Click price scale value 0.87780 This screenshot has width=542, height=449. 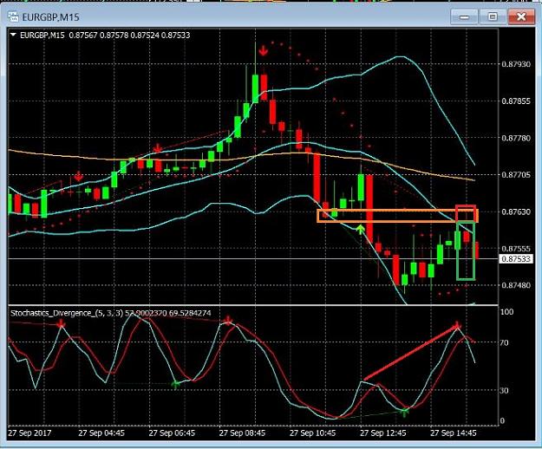[516, 138]
